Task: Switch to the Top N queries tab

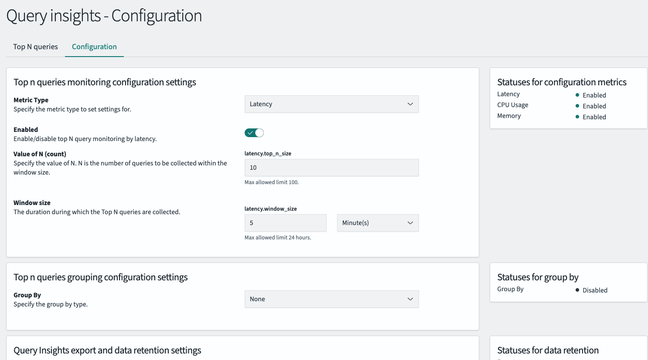Action: point(35,47)
